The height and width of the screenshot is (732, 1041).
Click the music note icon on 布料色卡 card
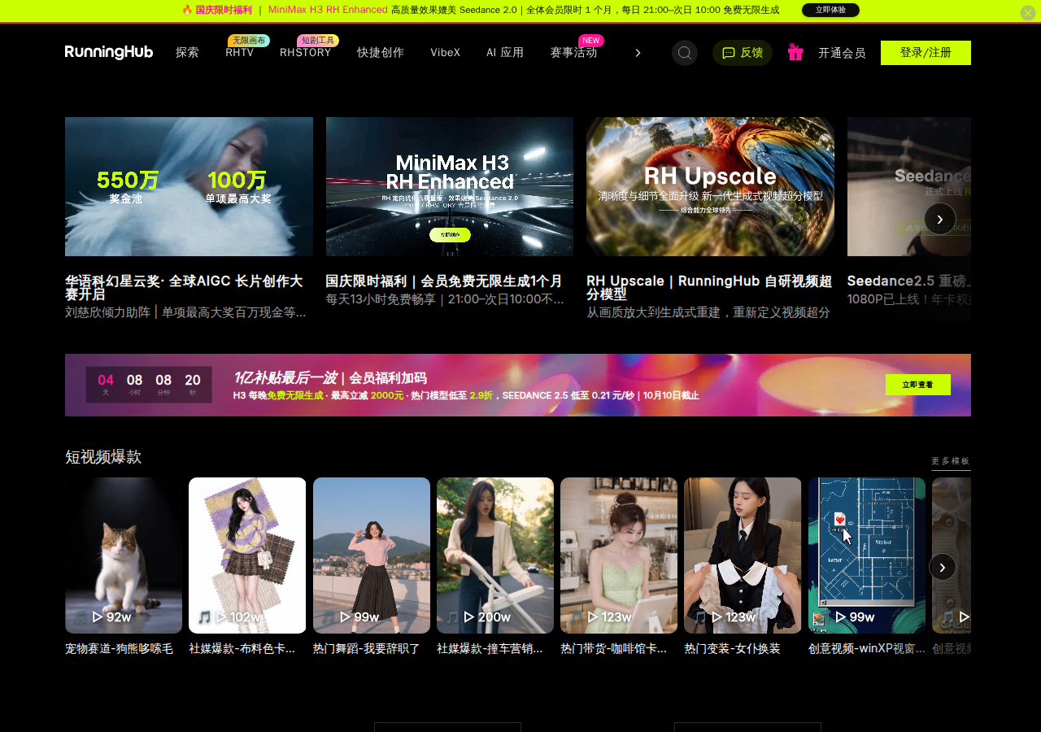click(x=204, y=617)
